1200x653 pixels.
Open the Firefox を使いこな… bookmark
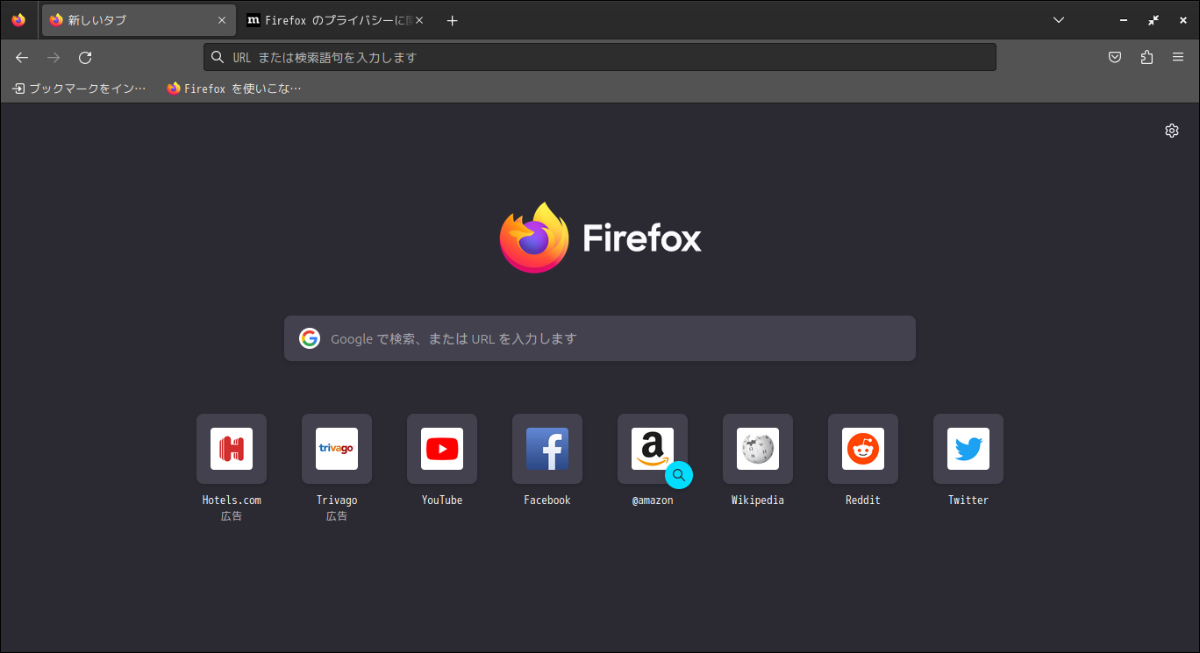[234, 89]
